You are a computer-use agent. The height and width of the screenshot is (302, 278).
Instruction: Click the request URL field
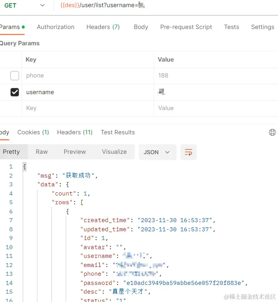(x=166, y=6)
